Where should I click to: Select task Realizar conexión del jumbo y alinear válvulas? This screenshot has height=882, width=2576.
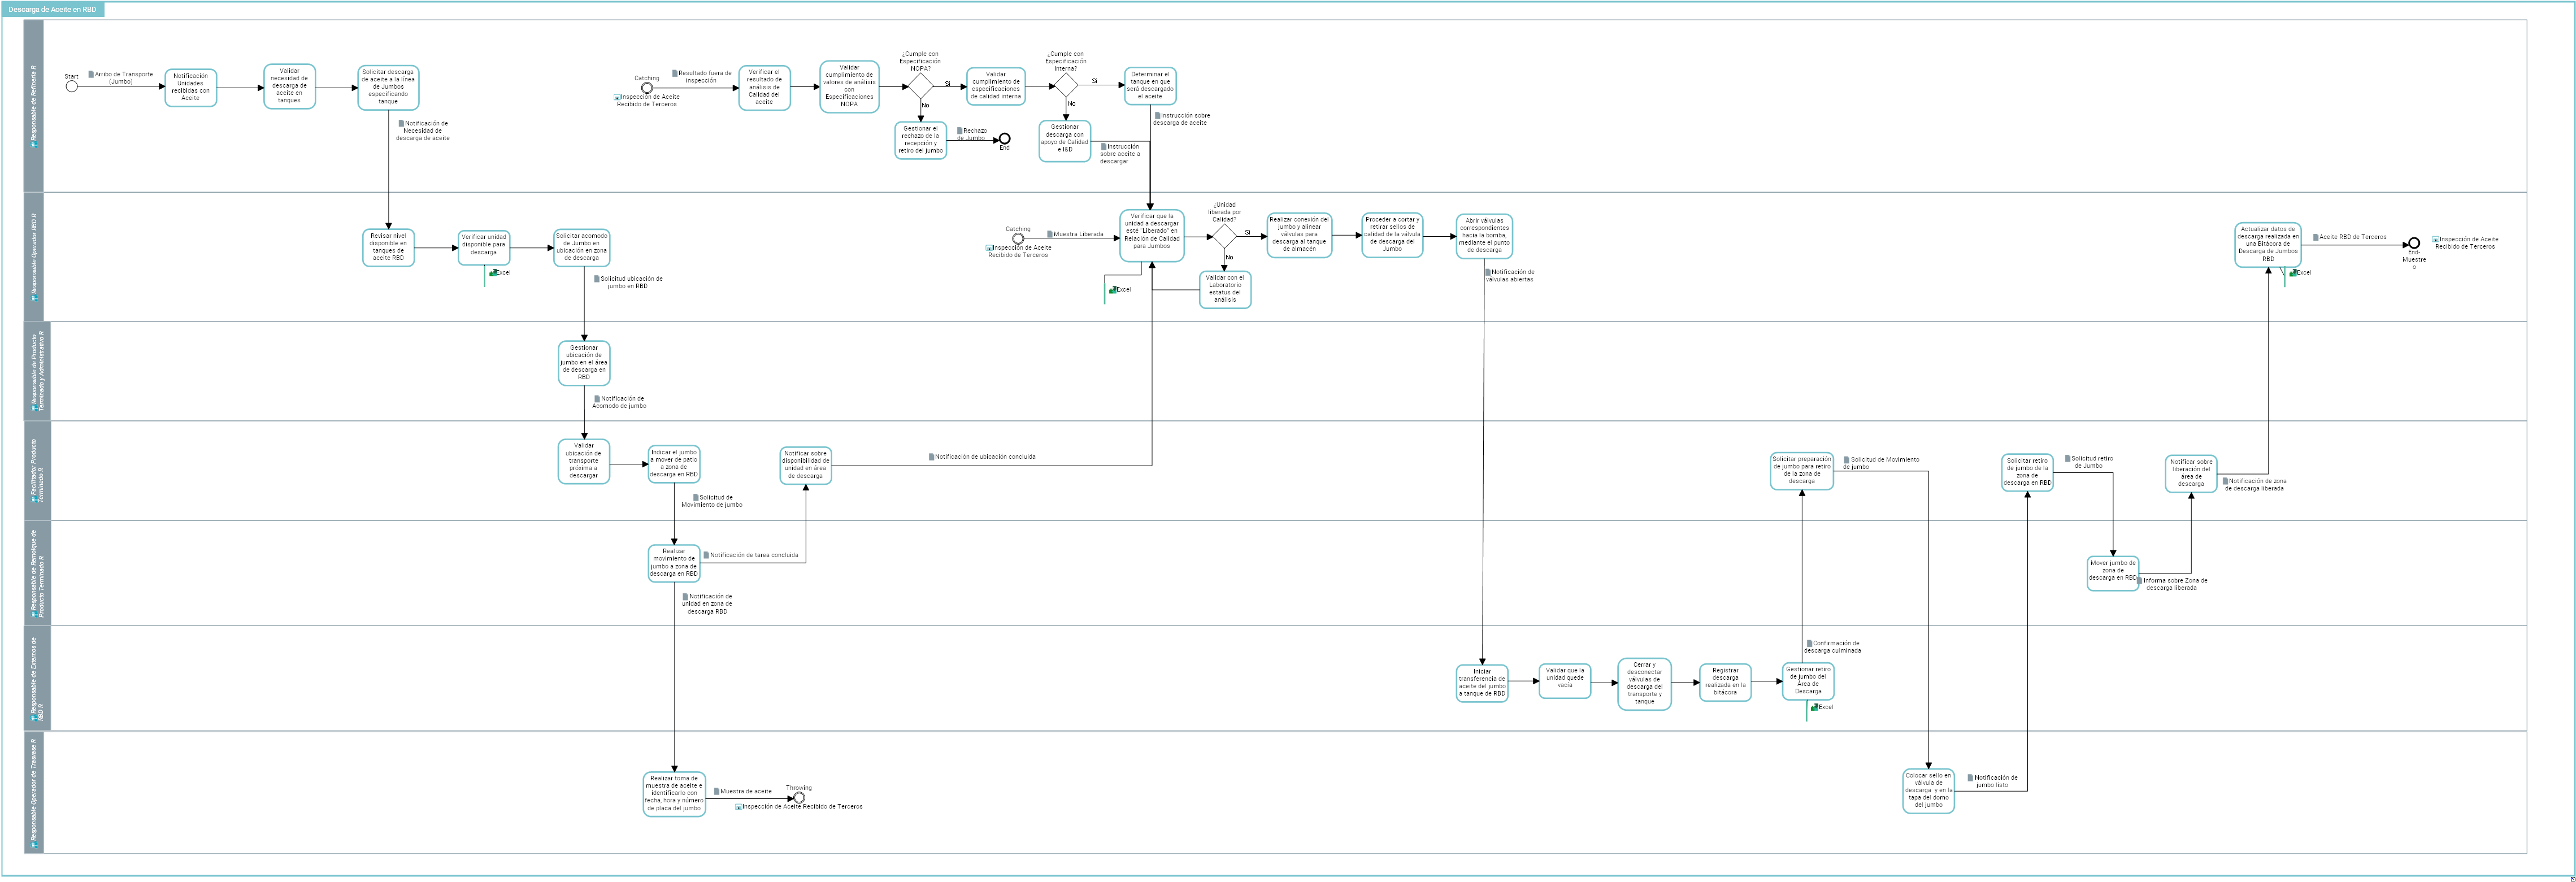[x=1299, y=235]
